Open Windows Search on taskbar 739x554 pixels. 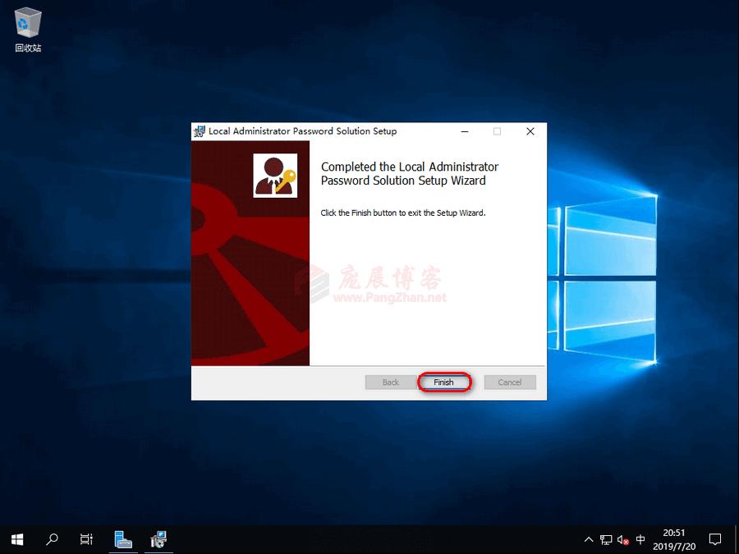click(x=51, y=539)
